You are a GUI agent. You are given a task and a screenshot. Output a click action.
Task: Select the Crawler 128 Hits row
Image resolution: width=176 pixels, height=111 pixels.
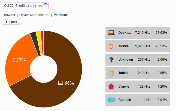click(x=138, y=87)
